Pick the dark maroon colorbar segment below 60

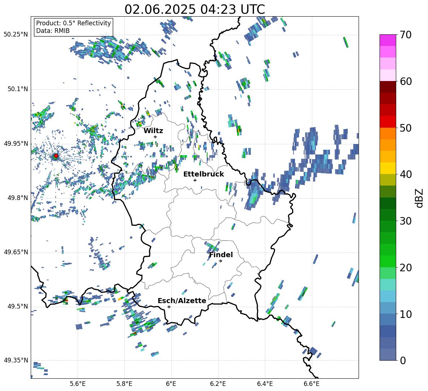(388, 87)
